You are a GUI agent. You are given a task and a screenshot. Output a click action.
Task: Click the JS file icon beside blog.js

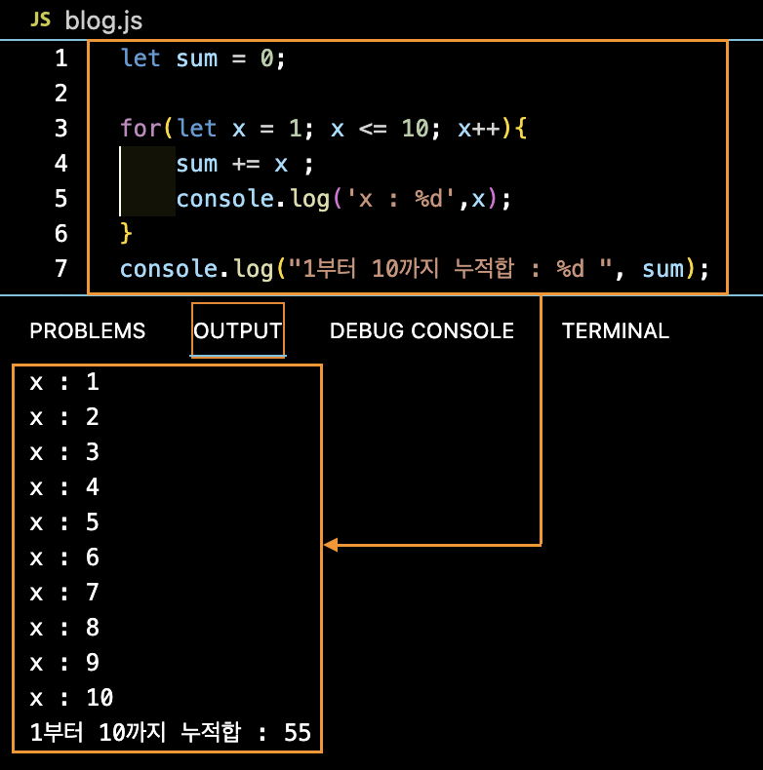pyautogui.click(x=40, y=19)
